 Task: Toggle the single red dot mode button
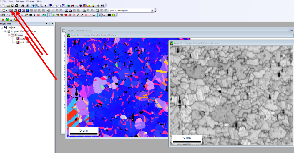tap(49, 15)
